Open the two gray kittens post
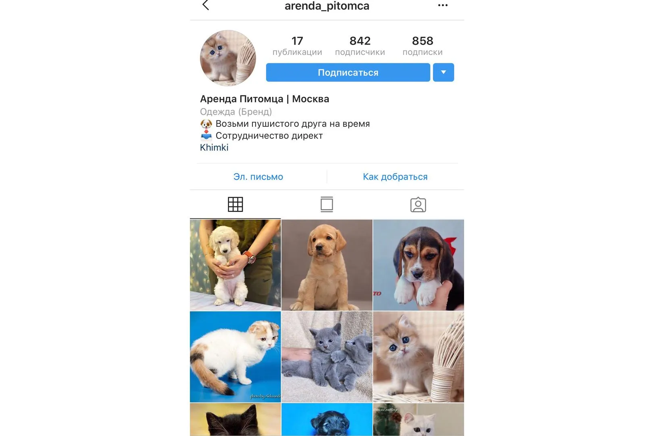The height and width of the screenshot is (436, 654). [x=327, y=356]
